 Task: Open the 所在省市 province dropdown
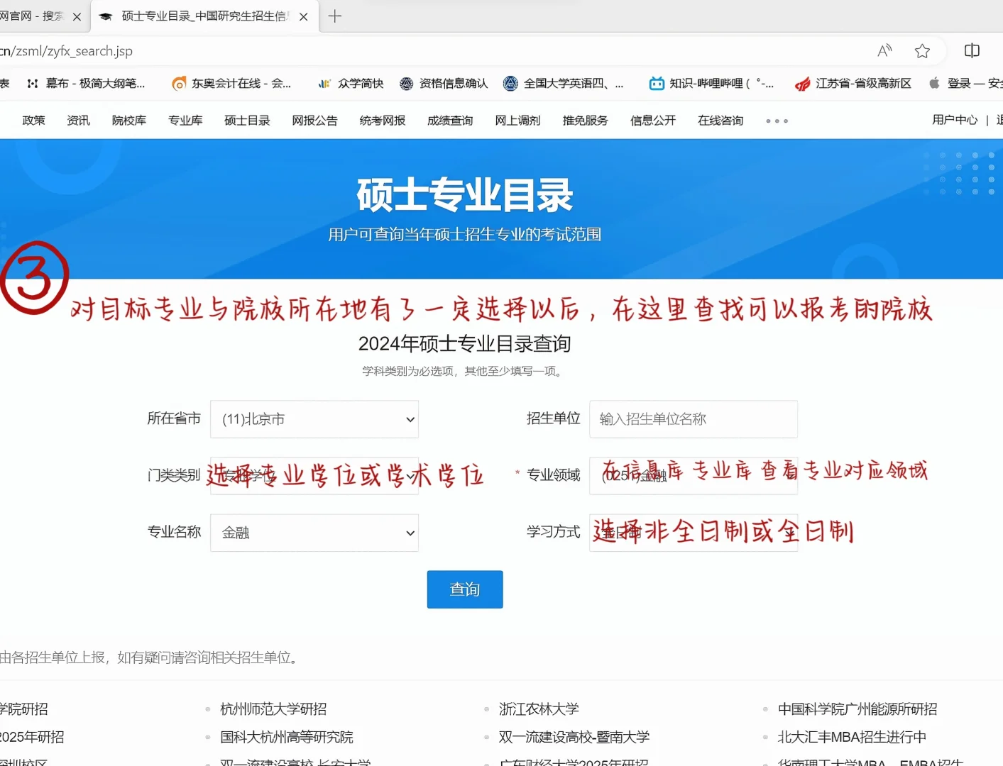tap(314, 419)
